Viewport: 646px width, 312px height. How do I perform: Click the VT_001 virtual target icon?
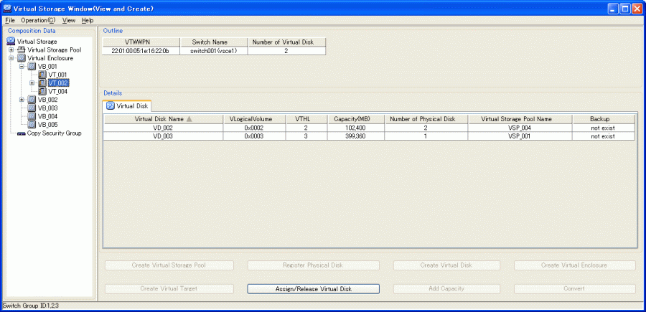click(x=42, y=75)
